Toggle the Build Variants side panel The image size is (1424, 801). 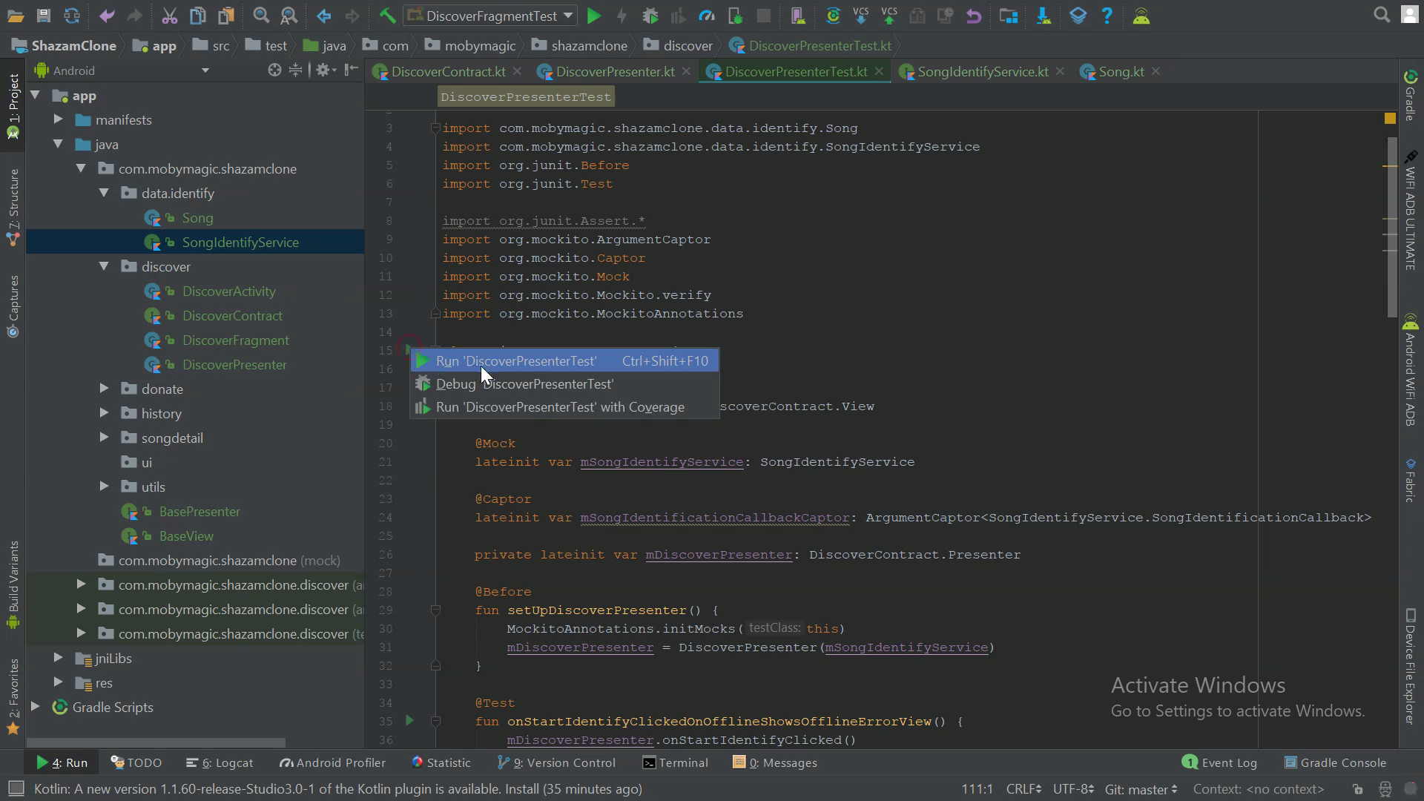click(13, 584)
